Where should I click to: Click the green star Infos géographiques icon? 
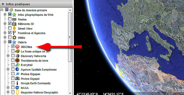(14, 15)
